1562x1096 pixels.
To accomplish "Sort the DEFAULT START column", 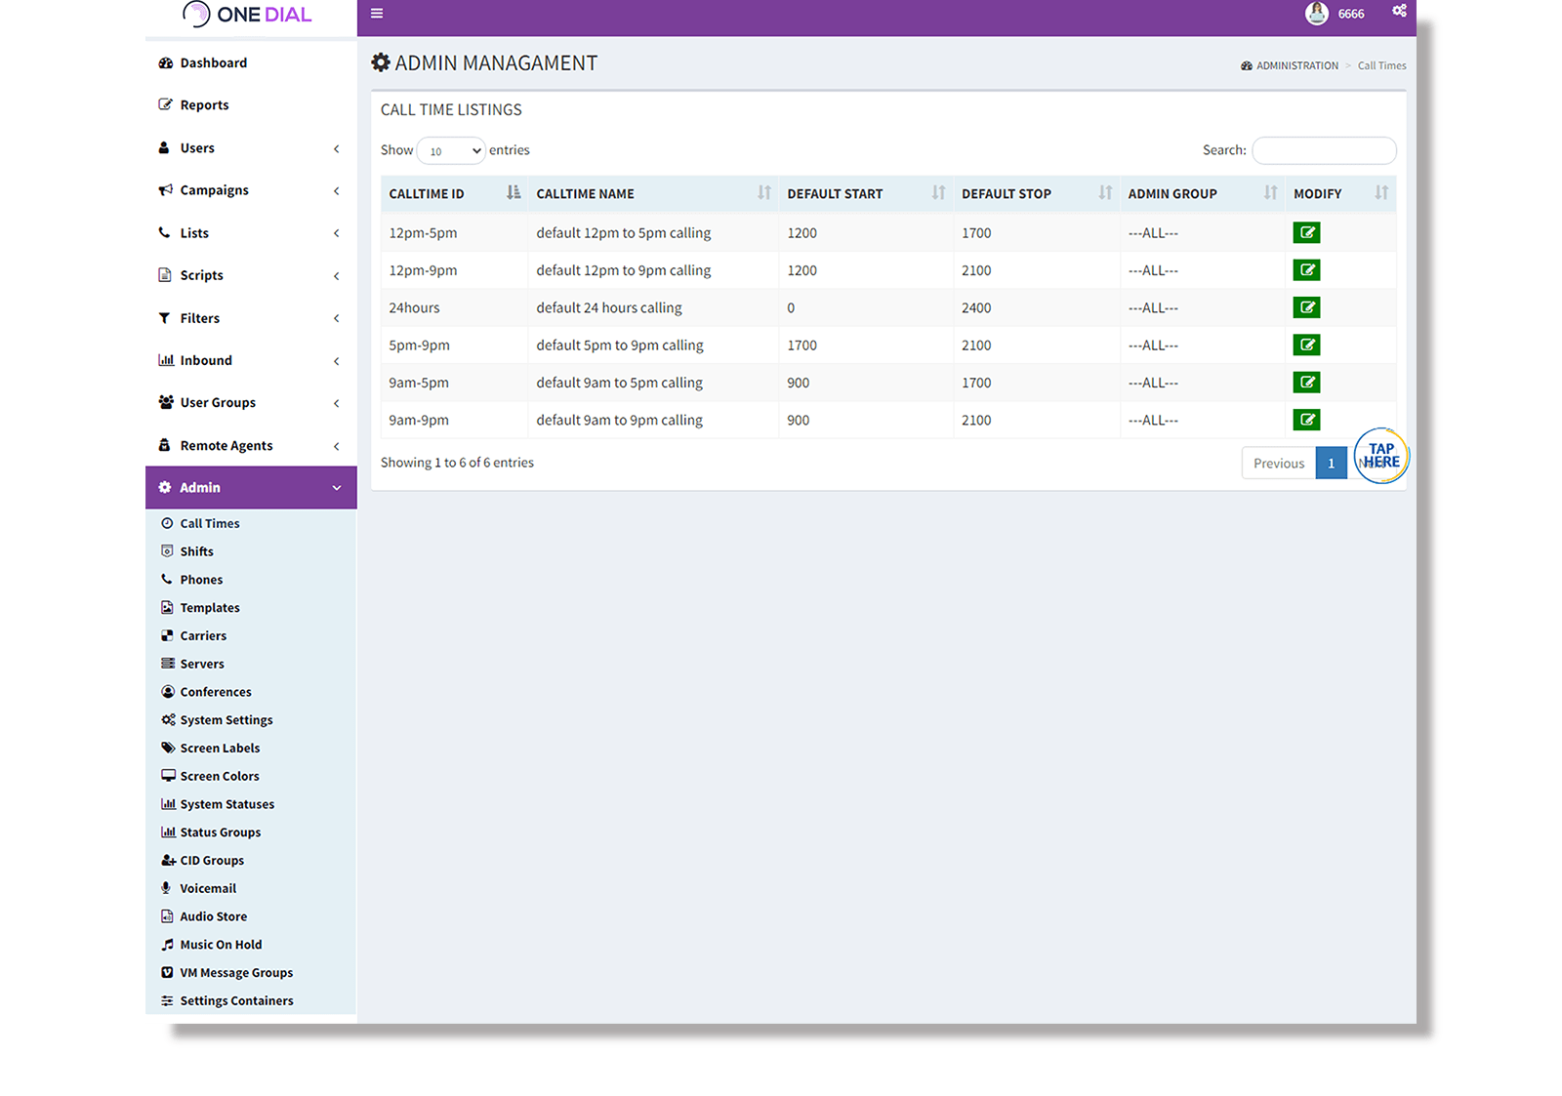I will pyautogui.click(x=938, y=193).
